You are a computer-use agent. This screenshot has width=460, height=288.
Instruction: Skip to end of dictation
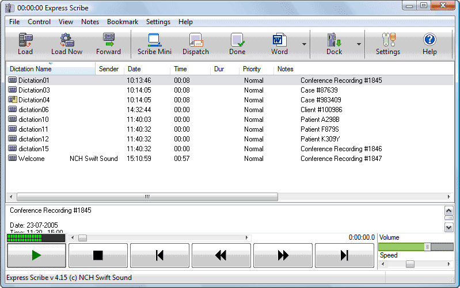344,255
